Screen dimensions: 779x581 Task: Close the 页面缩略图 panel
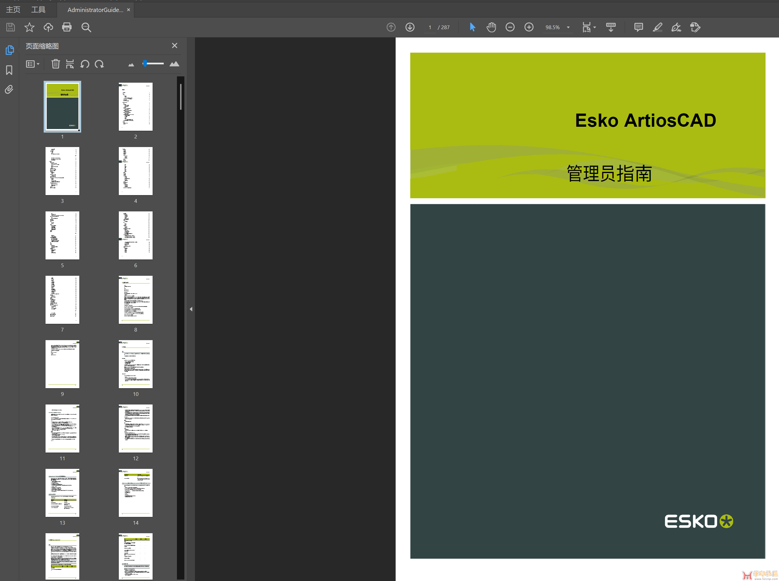[175, 45]
